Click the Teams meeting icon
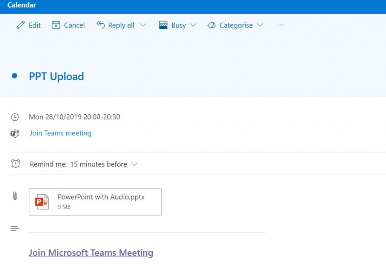The image size is (386, 264). pyautogui.click(x=15, y=133)
